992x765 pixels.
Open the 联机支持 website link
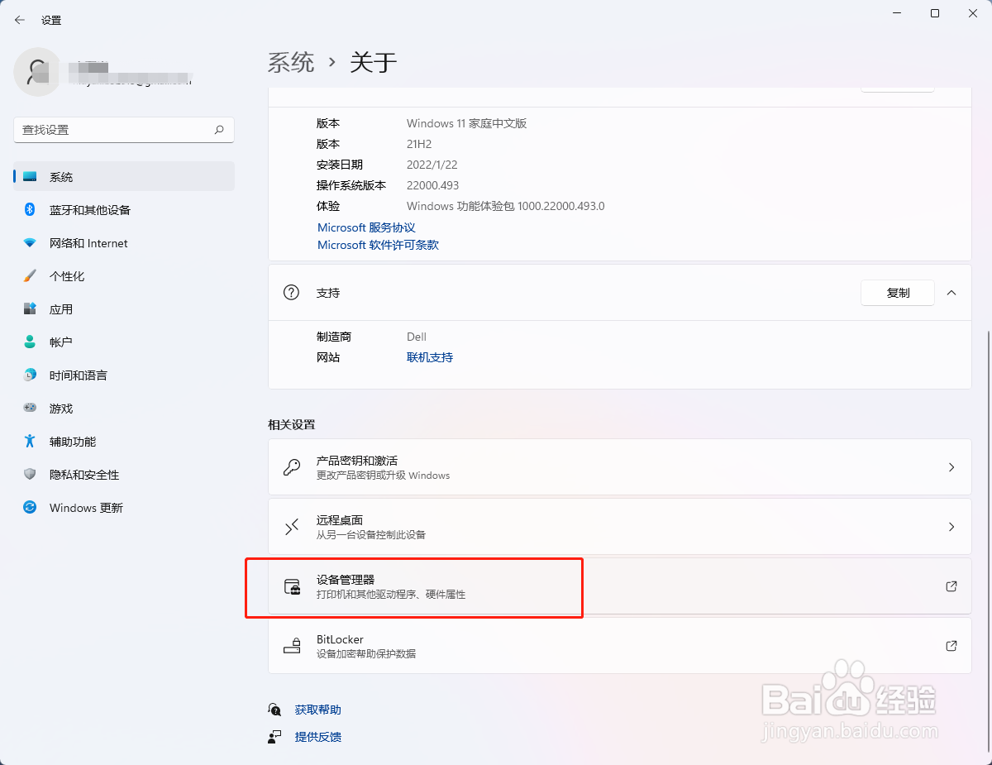click(430, 357)
